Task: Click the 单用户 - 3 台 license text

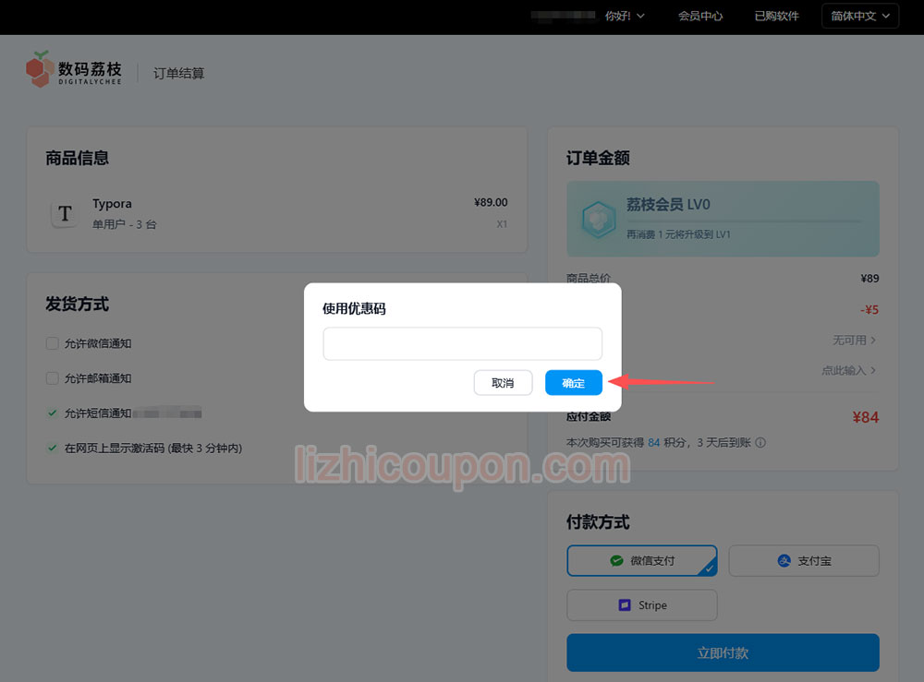Action: (125, 224)
